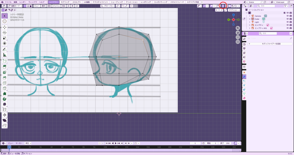294x155 pixels.
Task: Open the 編集モード mode dropdown
Action: (x=14, y=6)
